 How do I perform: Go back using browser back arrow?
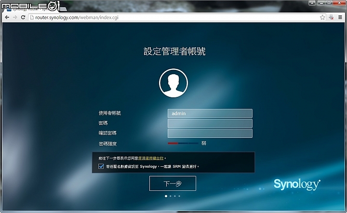coord(7,17)
